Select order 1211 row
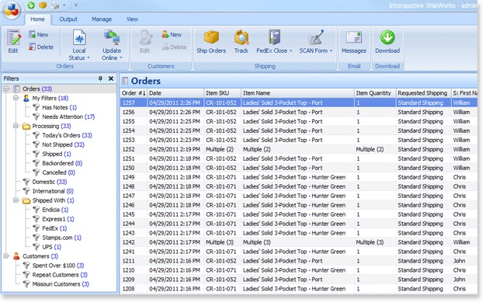This screenshot has height=306, width=489. 299,261
